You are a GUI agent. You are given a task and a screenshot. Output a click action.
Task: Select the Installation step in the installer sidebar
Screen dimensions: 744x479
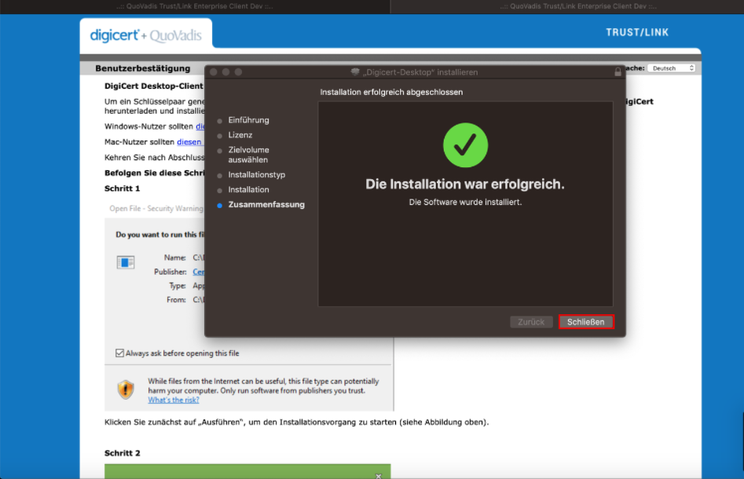point(248,190)
